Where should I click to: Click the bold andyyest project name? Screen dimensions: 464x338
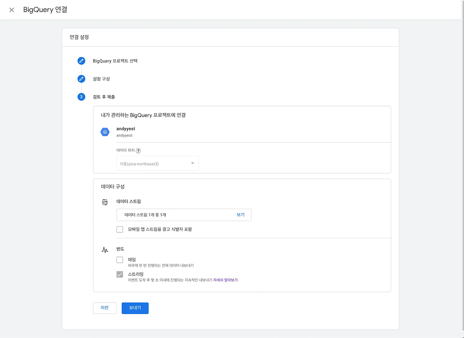click(x=126, y=129)
